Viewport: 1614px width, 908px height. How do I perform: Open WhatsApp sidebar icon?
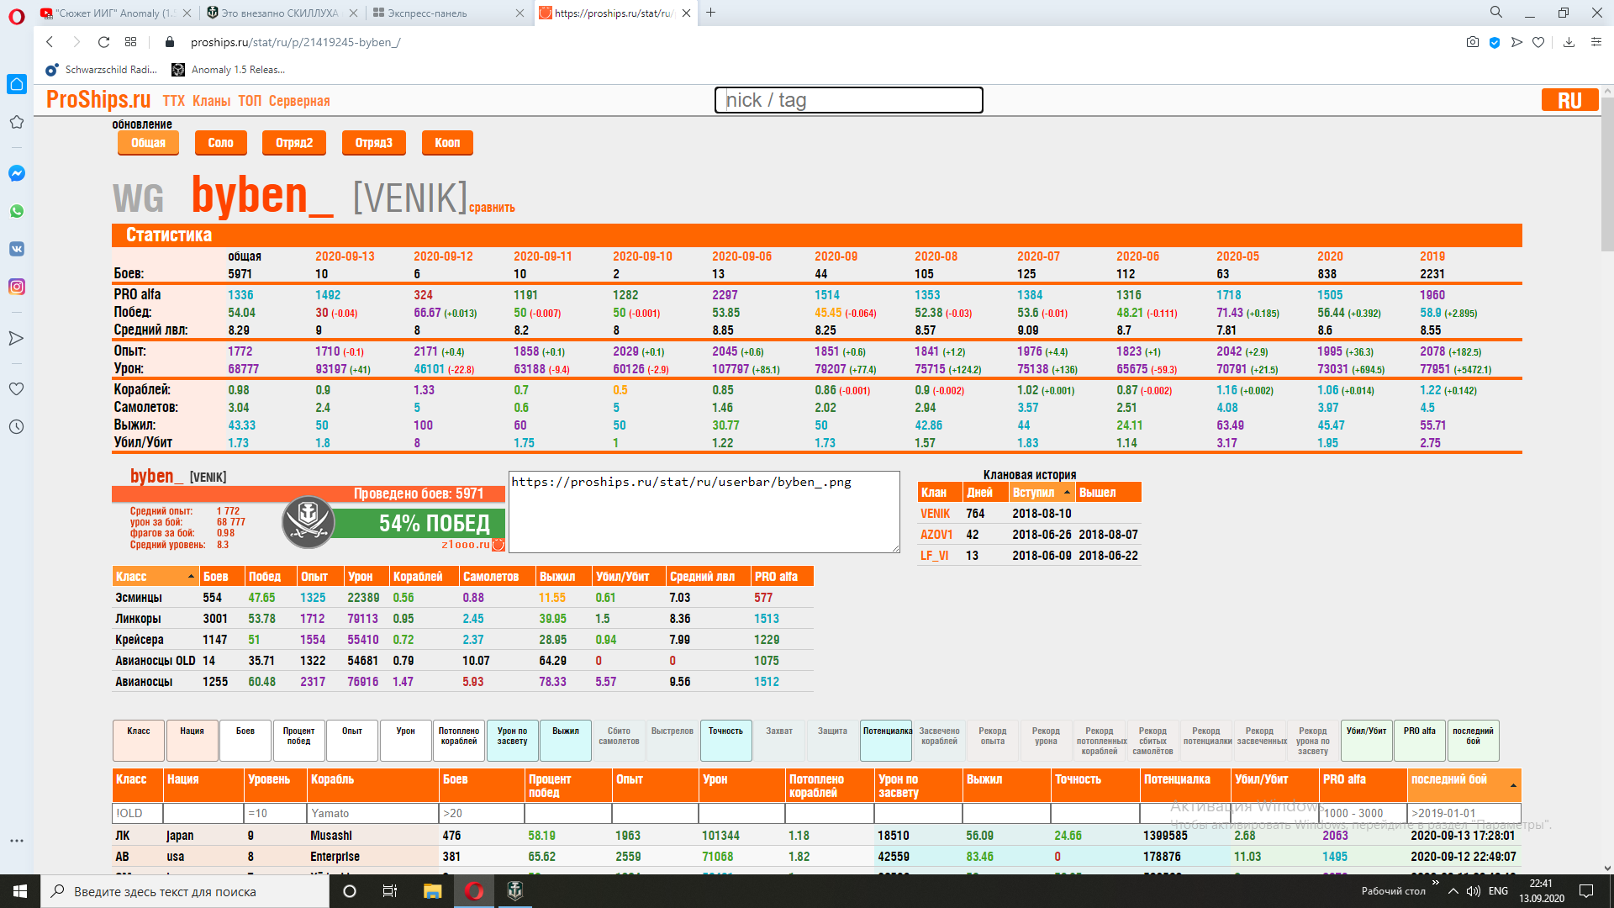tap(16, 211)
